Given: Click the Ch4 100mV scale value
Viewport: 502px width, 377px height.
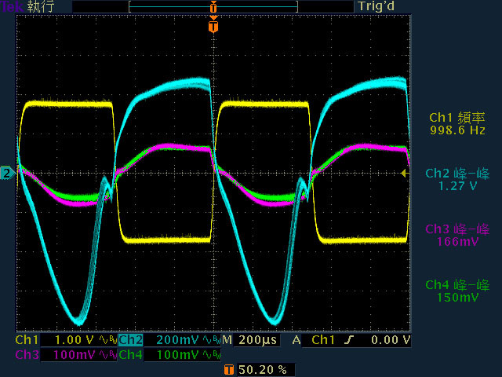Looking at the screenshot, I should tap(178, 354).
